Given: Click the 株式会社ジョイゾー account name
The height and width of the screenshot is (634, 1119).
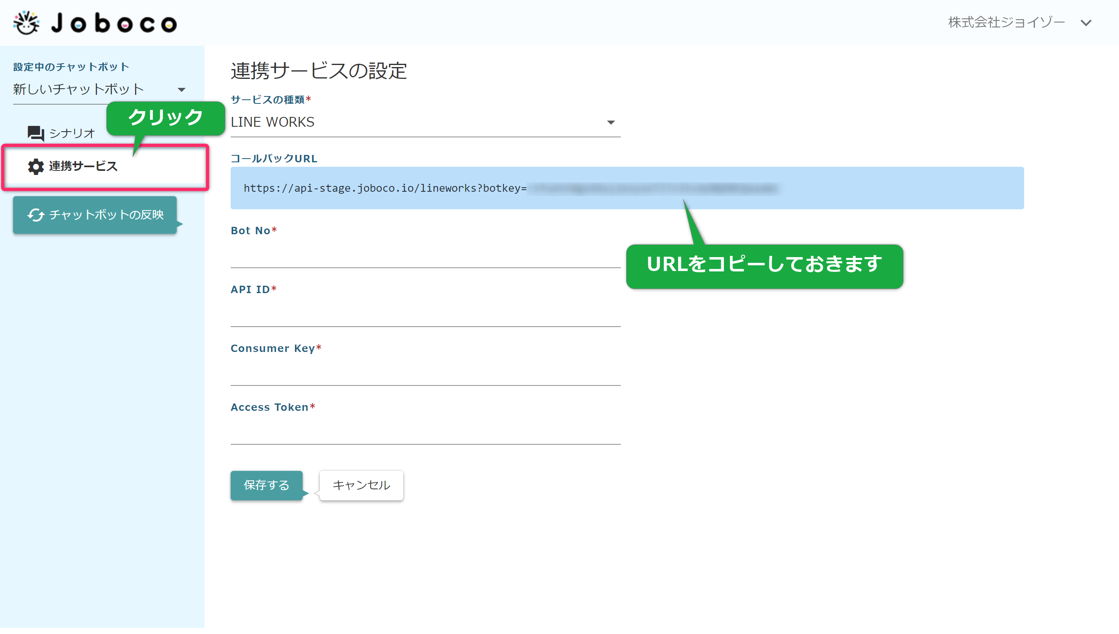Looking at the screenshot, I should tap(1006, 22).
